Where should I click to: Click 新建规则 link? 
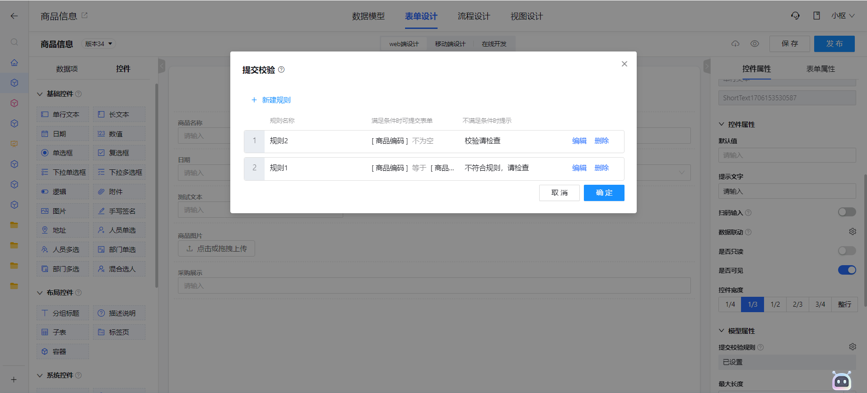(271, 100)
